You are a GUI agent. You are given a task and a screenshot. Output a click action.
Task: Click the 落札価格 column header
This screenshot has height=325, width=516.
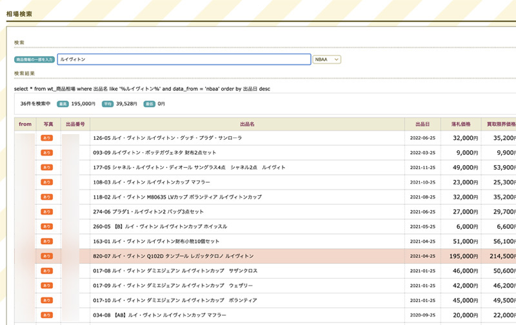coord(461,124)
